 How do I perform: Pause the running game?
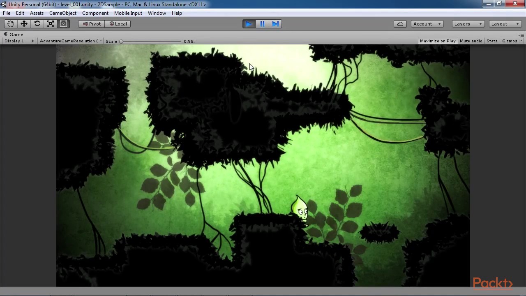tap(262, 24)
